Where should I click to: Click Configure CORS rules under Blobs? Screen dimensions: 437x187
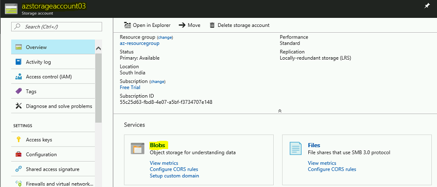tap(174, 169)
